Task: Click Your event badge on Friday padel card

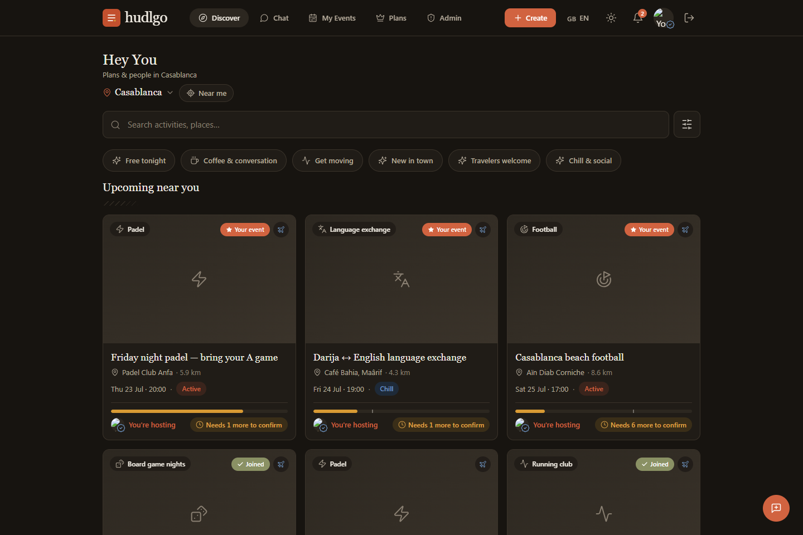Action: pyautogui.click(x=245, y=230)
